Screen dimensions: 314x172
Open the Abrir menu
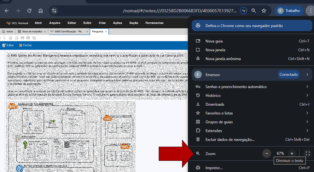[x=38, y=23]
